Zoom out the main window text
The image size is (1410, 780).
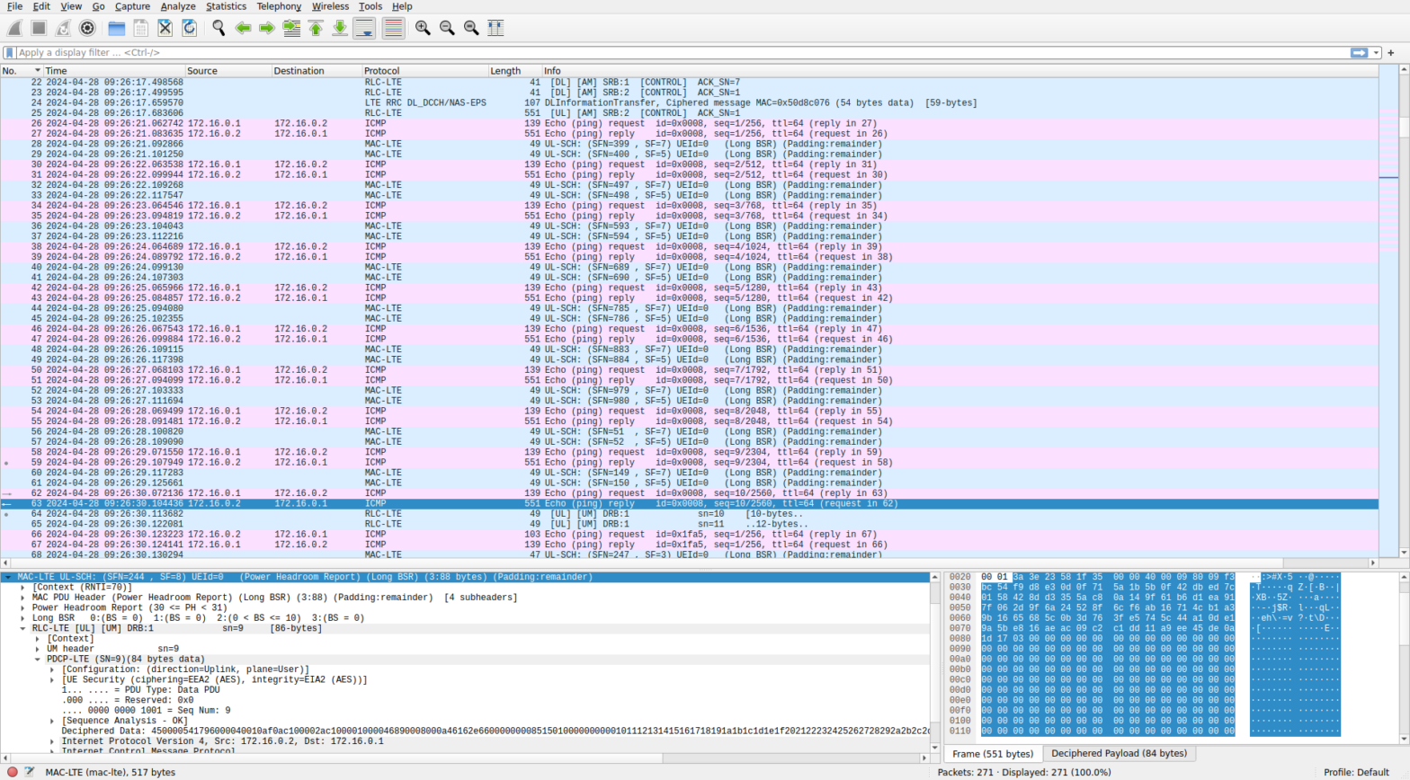click(447, 28)
